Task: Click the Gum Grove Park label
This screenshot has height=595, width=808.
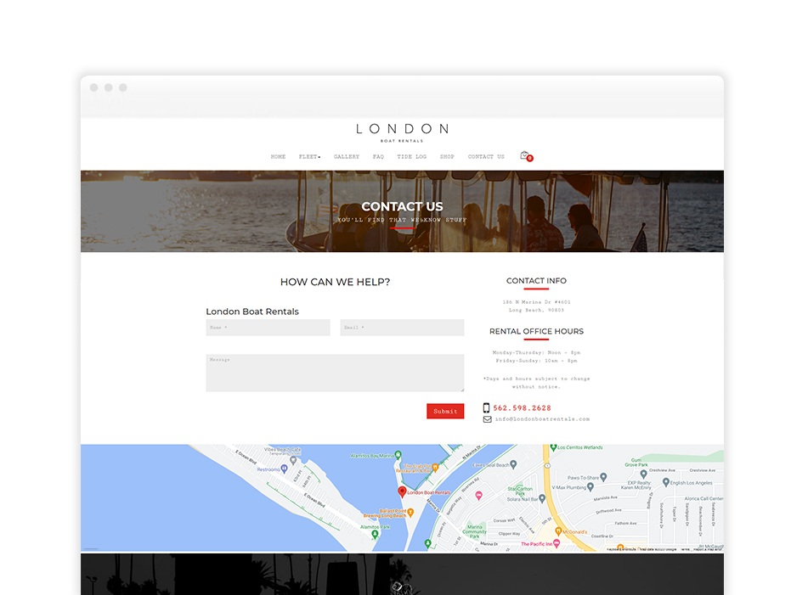Action: (636, 463)
